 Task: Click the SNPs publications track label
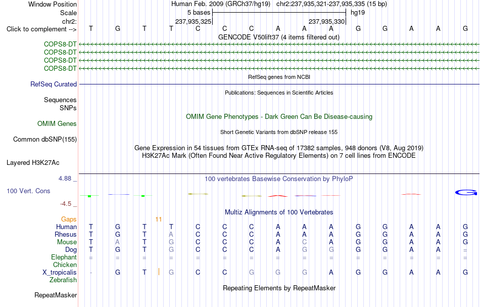click(x=68, y=108)
